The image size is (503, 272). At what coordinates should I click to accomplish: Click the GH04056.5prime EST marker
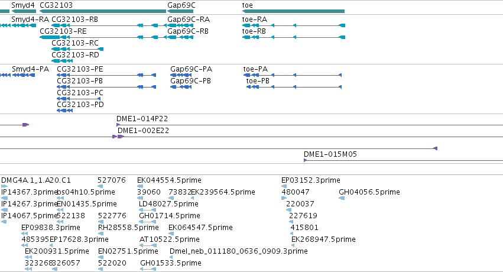click(x=342, y=198)
